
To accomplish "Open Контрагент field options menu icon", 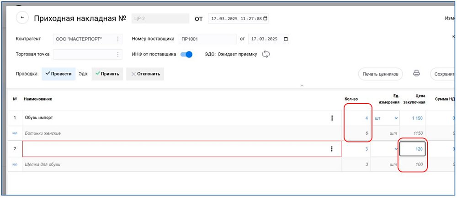I will 118,39.
